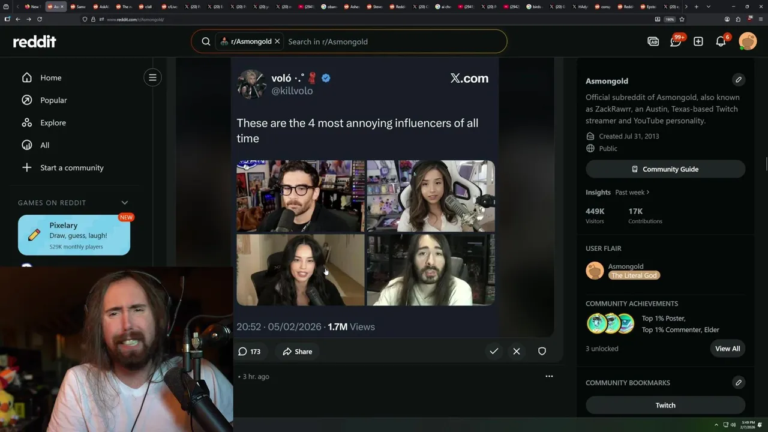Click the 449K Visitors stat
The image size is (768, 432).
(595, 216)
